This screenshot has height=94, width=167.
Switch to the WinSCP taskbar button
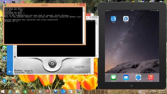(x=78, y=92)
